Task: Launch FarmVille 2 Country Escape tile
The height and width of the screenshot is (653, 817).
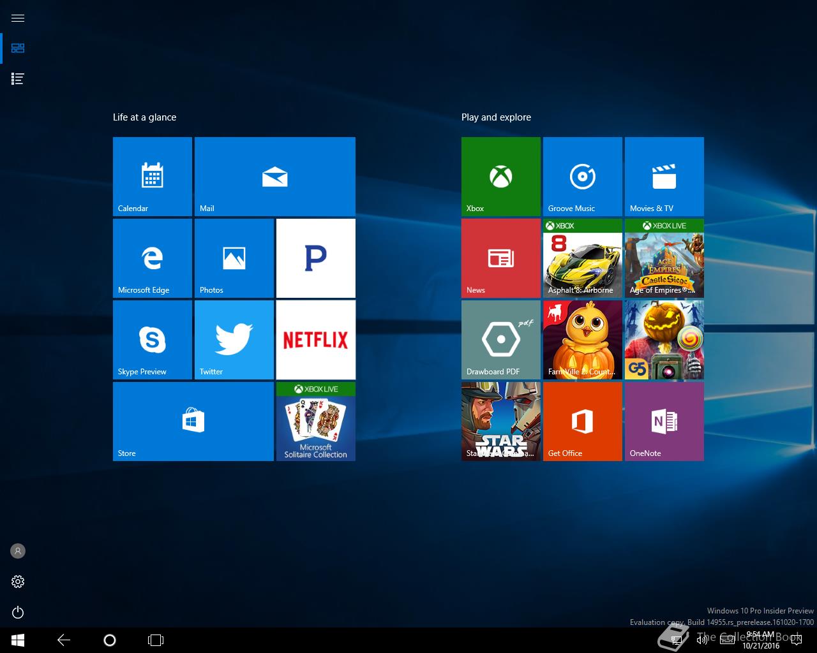Action: coord(583,340)
